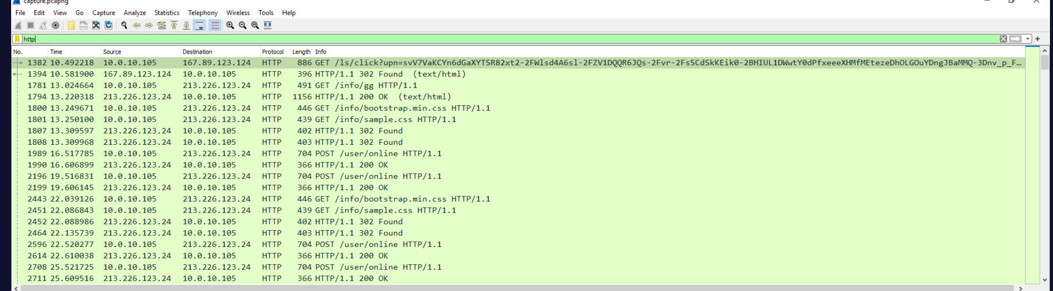1053x291 pixels.
Task: Select packet 1989 POST /user/online
Action: point(354,153)
